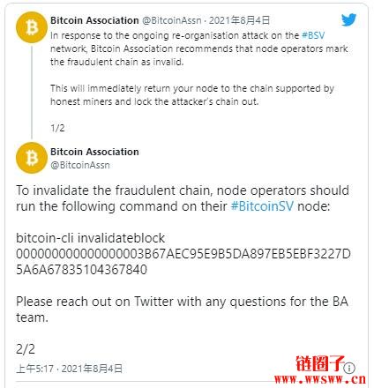Image resolution: width=374 pixels, height=388 pixels.
Task: Click the first tweet's Bitcoin Association name
Action: point(94,20)
